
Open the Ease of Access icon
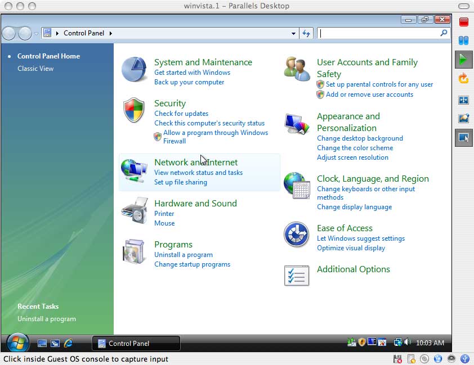(x=297, y=235)
